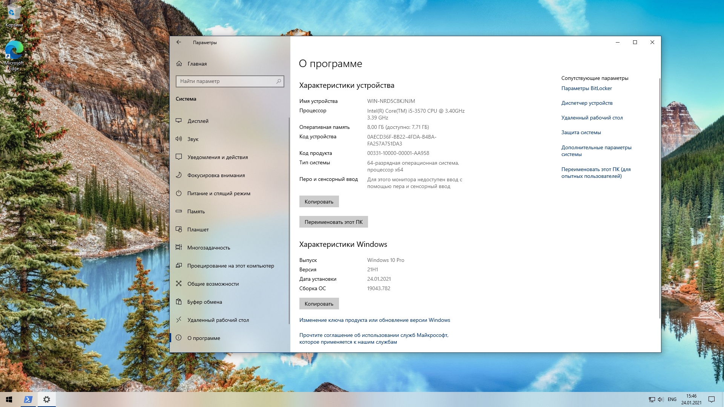Open Изменение ключа продукта link
724x407 pixels.
click(x=374, y=320)
